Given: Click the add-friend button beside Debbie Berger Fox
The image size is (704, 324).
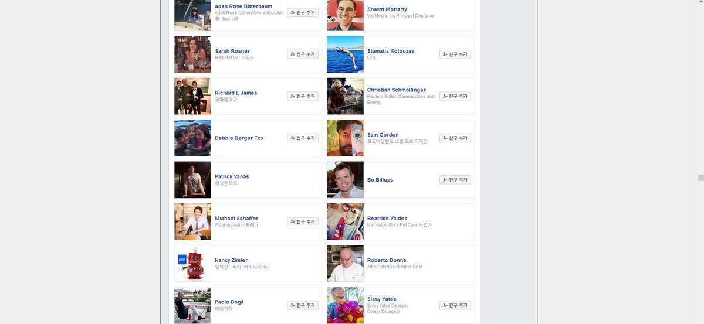Looking at the screenshot, I should (x=303, y=138).
